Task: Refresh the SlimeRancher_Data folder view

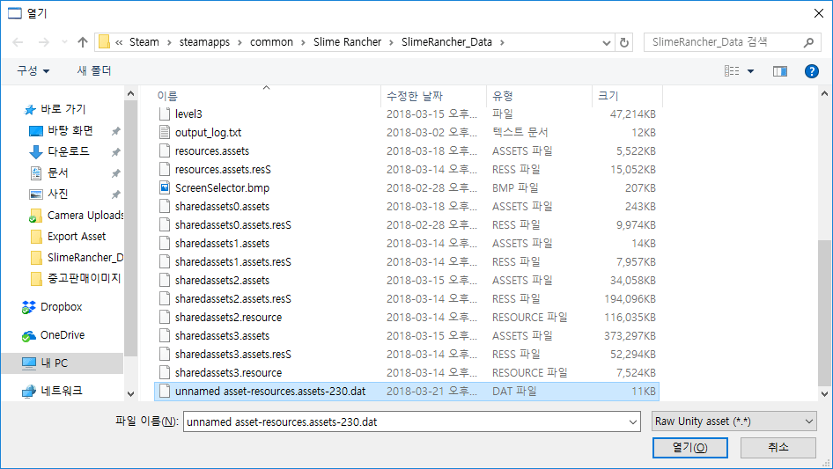Action: 624,42
